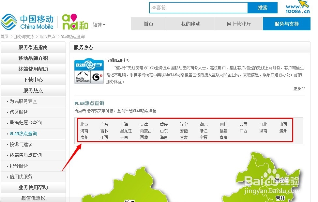Image resolution: width=318 pixels, height=202 pixels.
Task: Click the 了解WLAN业务 heading
Action: (x=118, y=60)
